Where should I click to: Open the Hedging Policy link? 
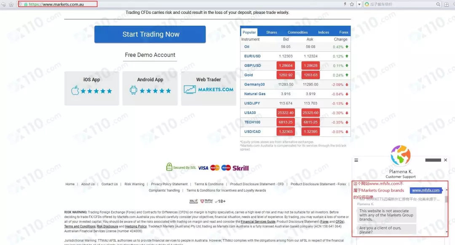coord(136,226)
